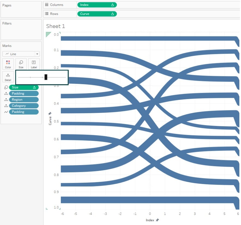This screenshot has height=225, width=241.
Task: Select the Region pill in Marks
Action: click(24, 100)
